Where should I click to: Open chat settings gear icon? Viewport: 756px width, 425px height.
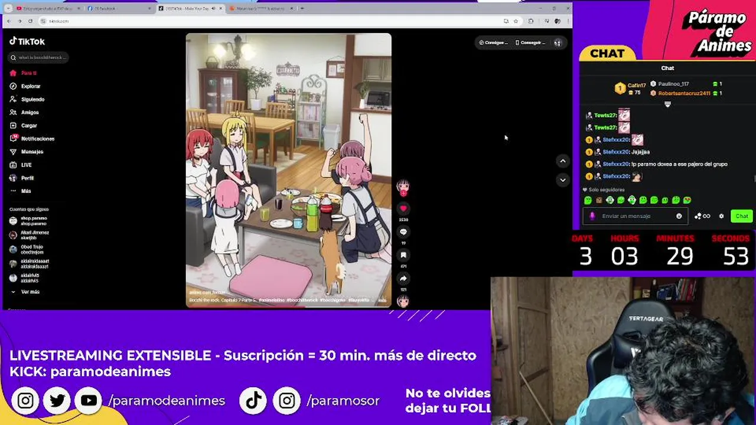click(721, 216)
